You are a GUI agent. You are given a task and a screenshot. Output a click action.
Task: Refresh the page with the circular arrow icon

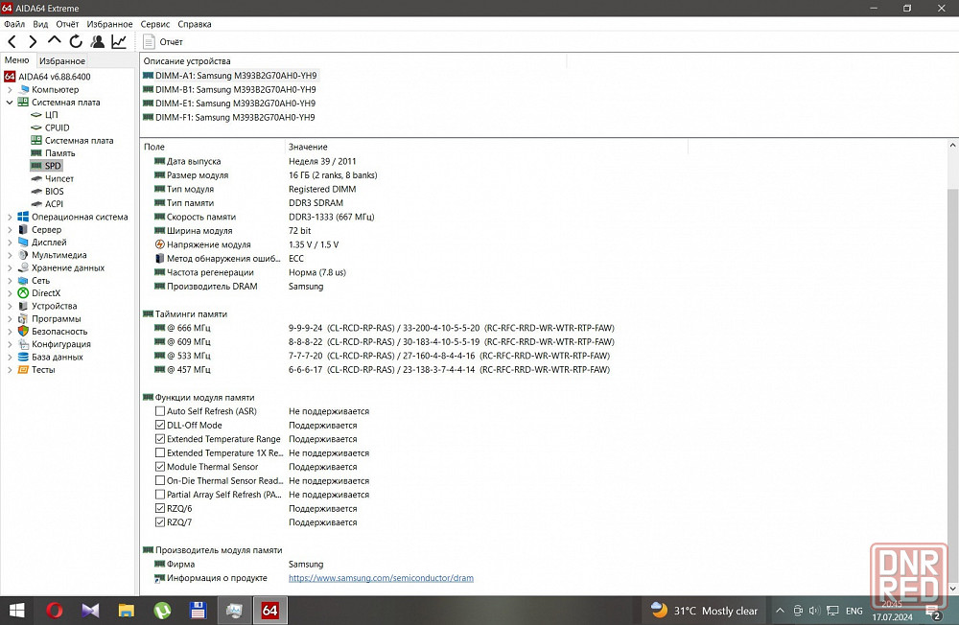point(76,41)
